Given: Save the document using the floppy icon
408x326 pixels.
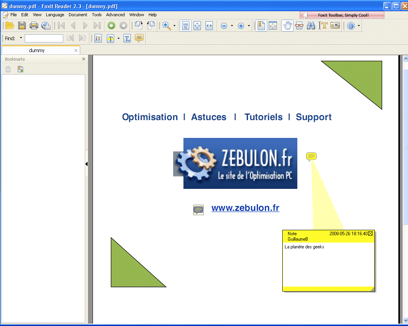Looking at the screenshot, I should click(x=22, y=25).
